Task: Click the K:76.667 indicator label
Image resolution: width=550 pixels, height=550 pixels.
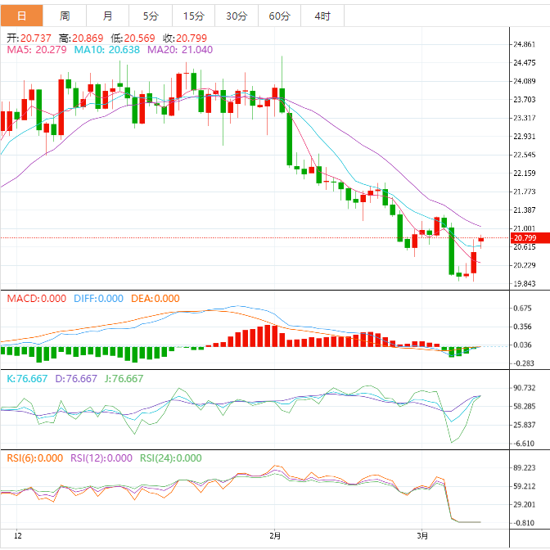Action: (x=27, y=379)
